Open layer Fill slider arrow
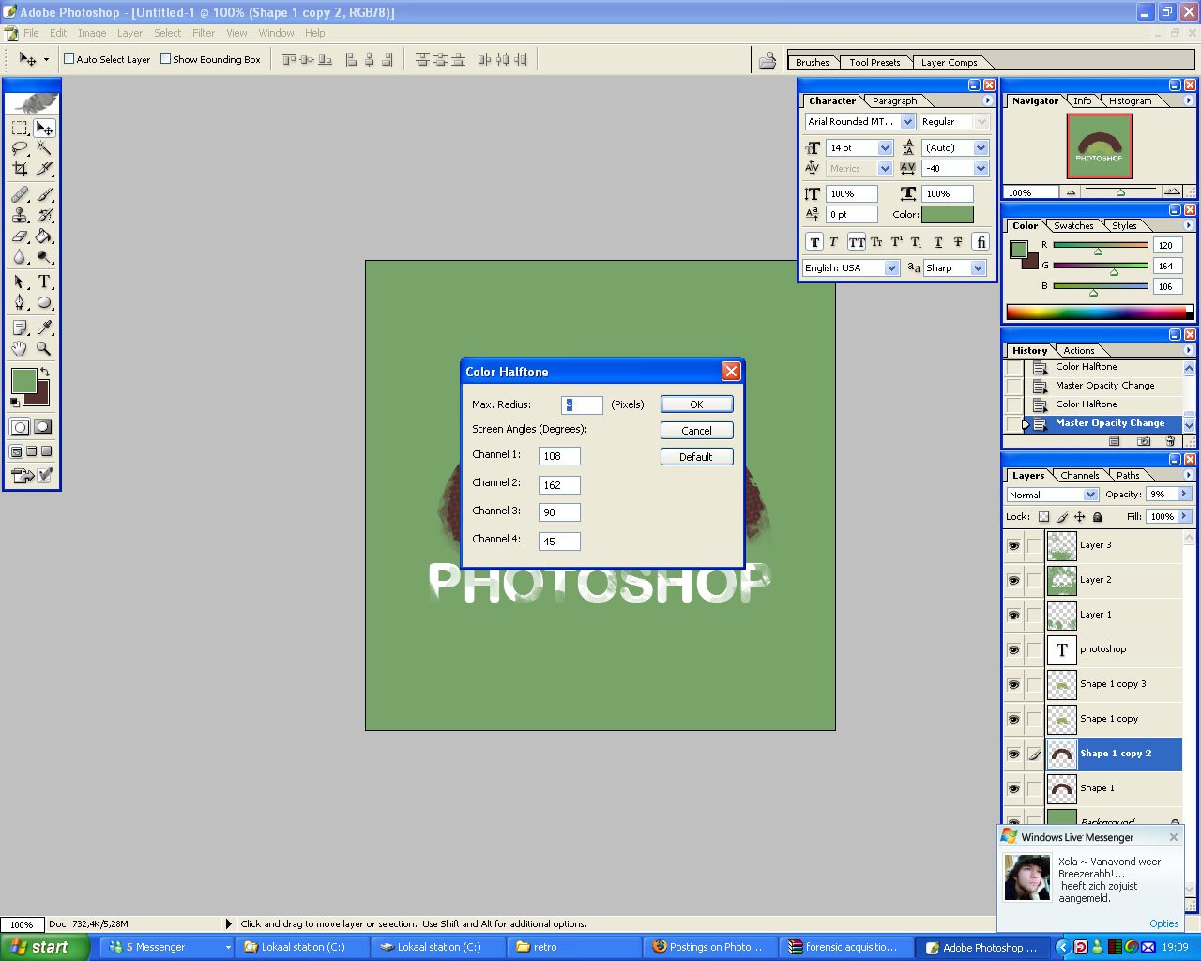 coord(1184,516)
